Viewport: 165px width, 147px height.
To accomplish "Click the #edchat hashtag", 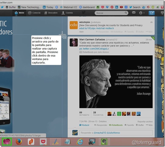I will point(100,28).
